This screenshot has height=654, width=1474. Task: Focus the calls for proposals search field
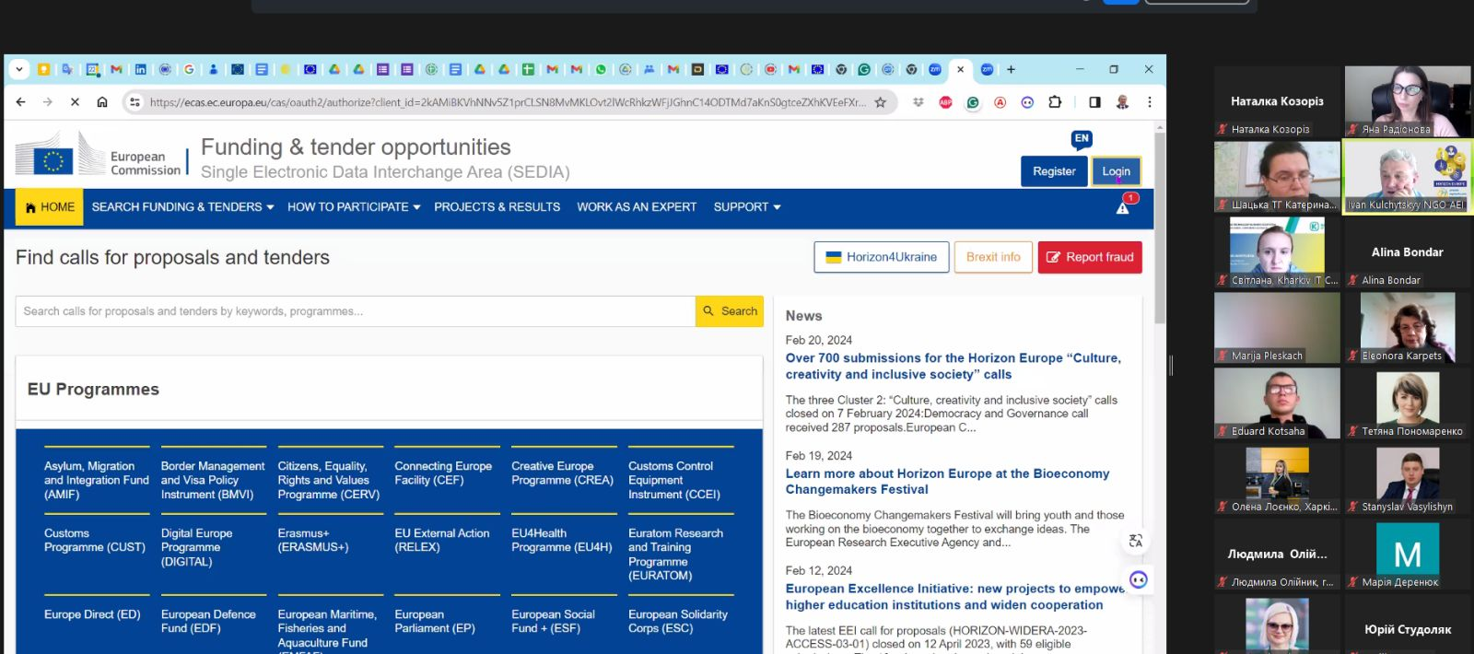(356, 311)
